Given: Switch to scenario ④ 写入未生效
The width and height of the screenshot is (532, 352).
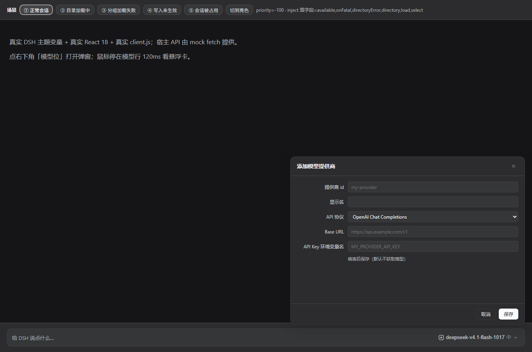Looking at the screenshot, I should point(162,10).
